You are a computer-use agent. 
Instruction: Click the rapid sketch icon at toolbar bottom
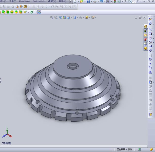tap(150, 115)
